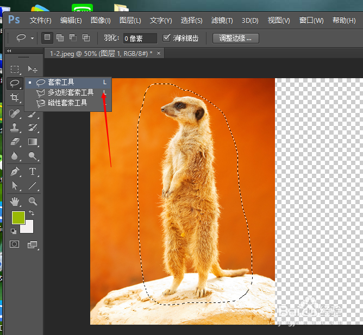Toggle Quick Mask mode
Viewport: 363px width, 335px height.
pos(14,244)
